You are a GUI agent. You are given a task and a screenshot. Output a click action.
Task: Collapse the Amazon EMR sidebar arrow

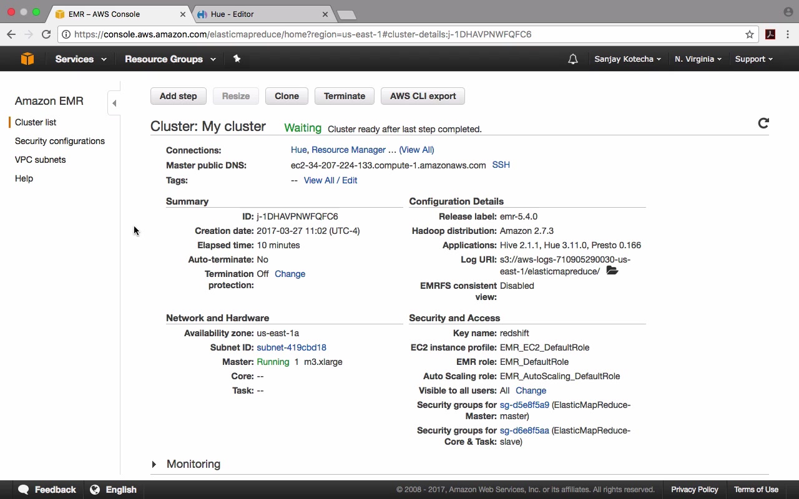click(x=114, y=103)
